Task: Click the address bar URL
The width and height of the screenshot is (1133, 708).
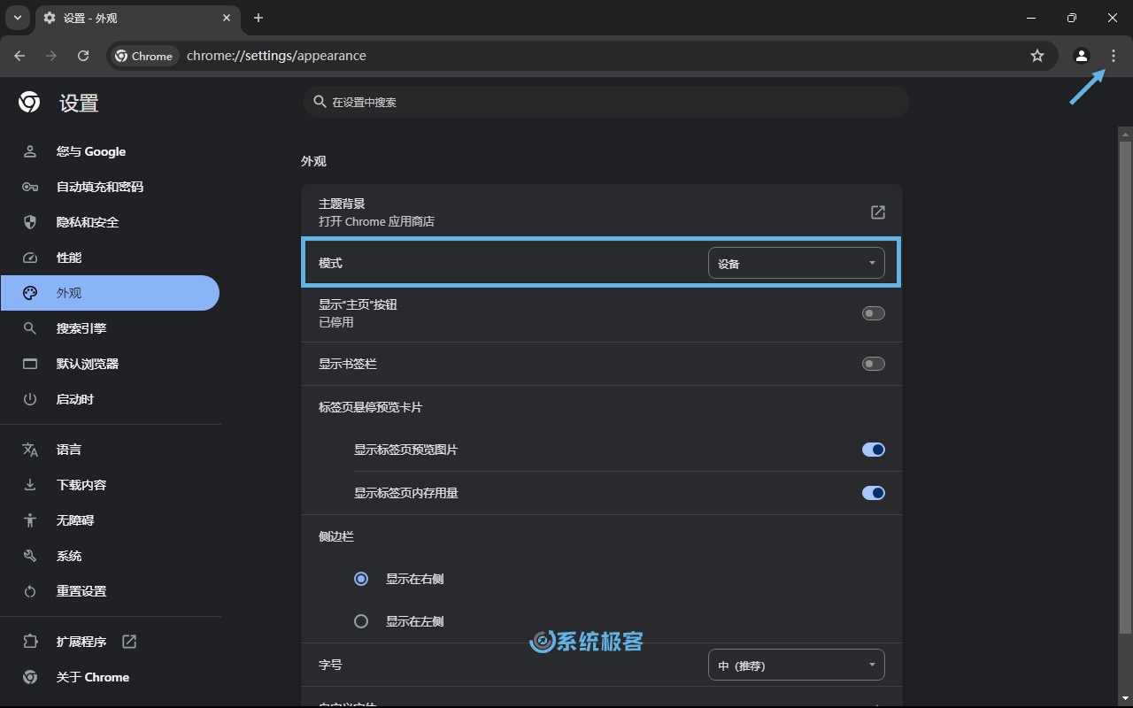Action: click(276, 56)
